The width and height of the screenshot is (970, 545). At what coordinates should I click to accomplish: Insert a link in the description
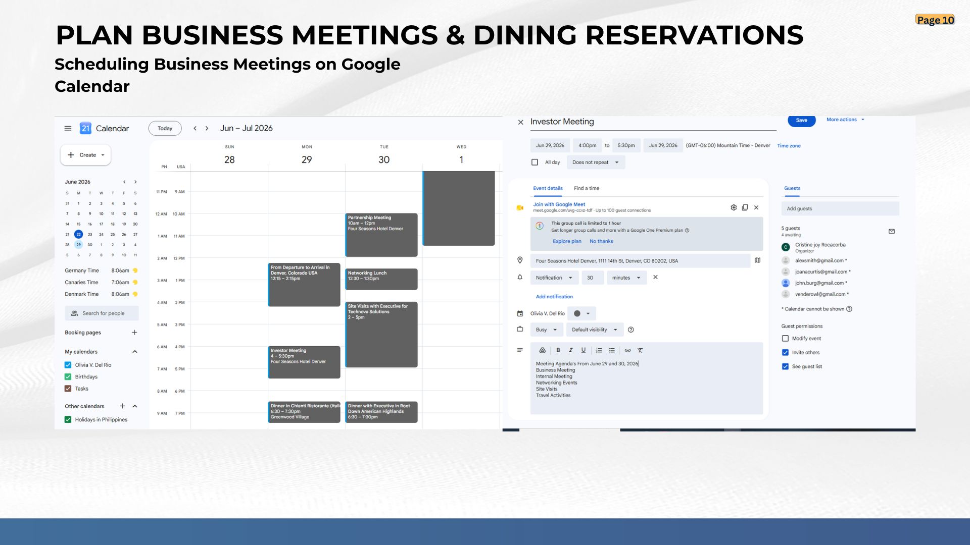pyautogui.click(x=627, y=350)
